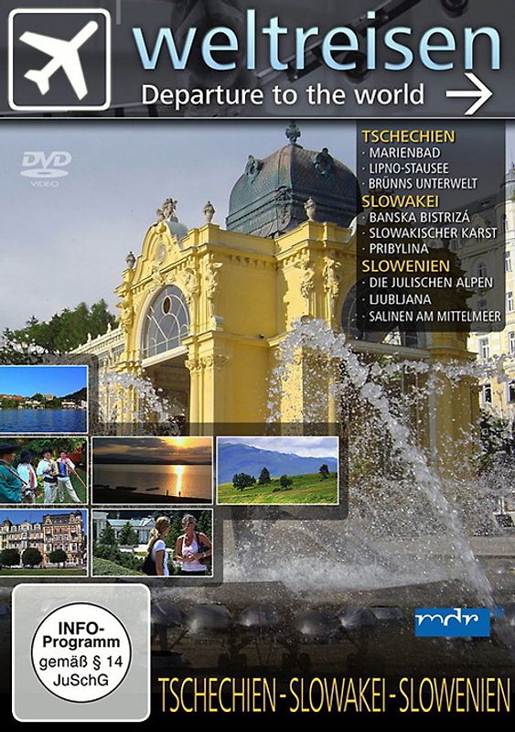The height and width of the screenshot is (732, 515).
Task: Click the 'PRIBYLINA' list entry
Action: [x=398, y=248]
